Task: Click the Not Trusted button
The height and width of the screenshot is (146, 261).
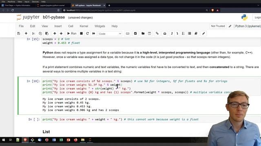Action: point(218,26)
